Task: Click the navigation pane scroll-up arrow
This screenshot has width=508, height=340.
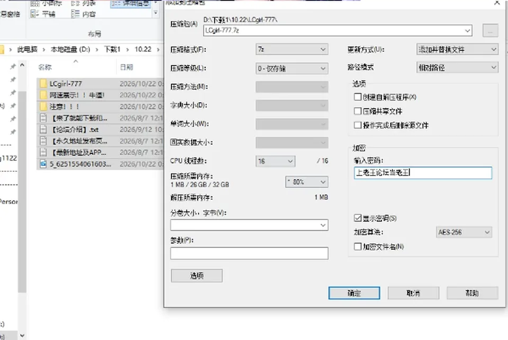Action: pyautogui.click(x=22, y=66)
